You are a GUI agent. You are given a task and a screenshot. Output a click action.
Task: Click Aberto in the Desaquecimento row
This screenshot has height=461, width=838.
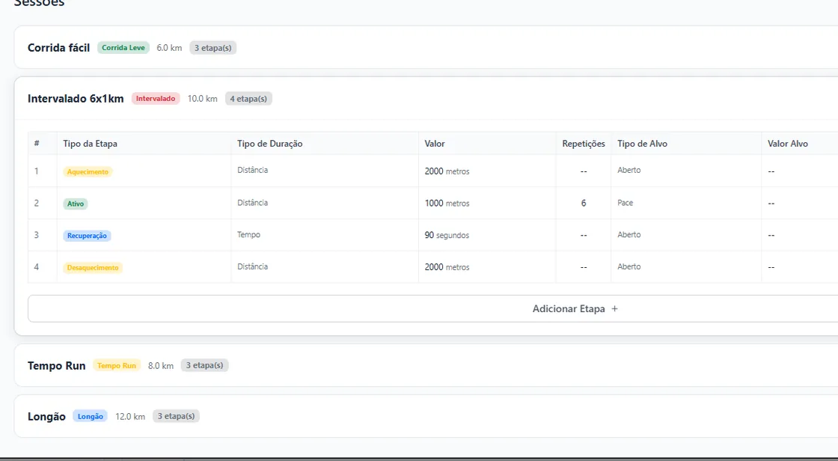(x=629, y=266)
